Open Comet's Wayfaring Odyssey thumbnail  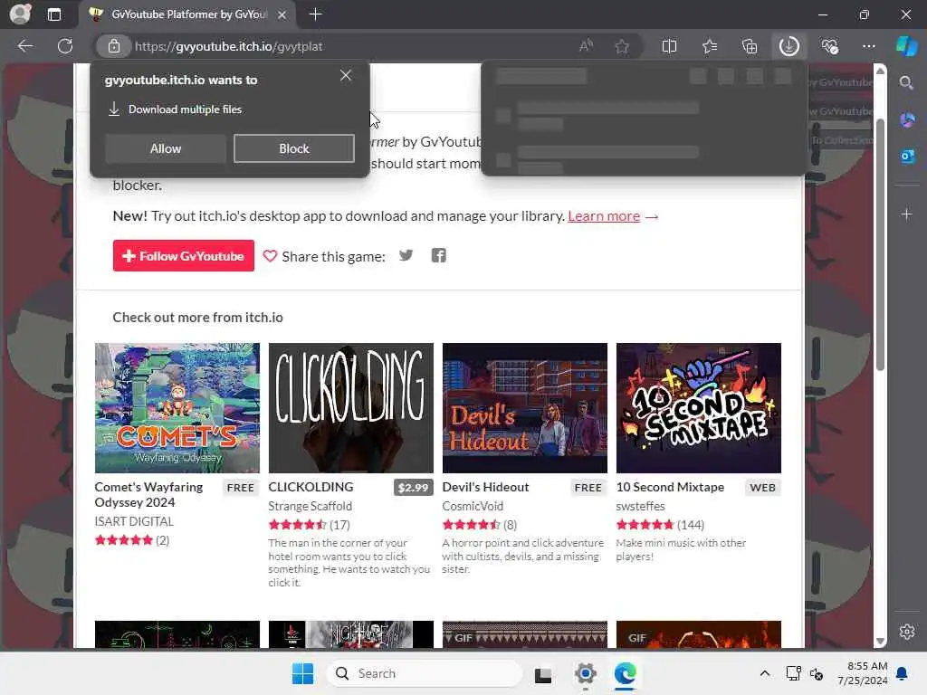177,408
